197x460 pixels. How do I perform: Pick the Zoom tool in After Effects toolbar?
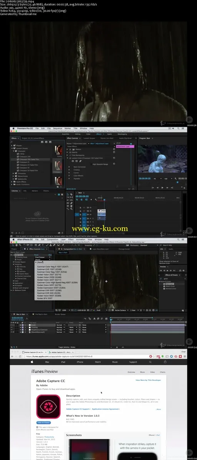point(20,245)
